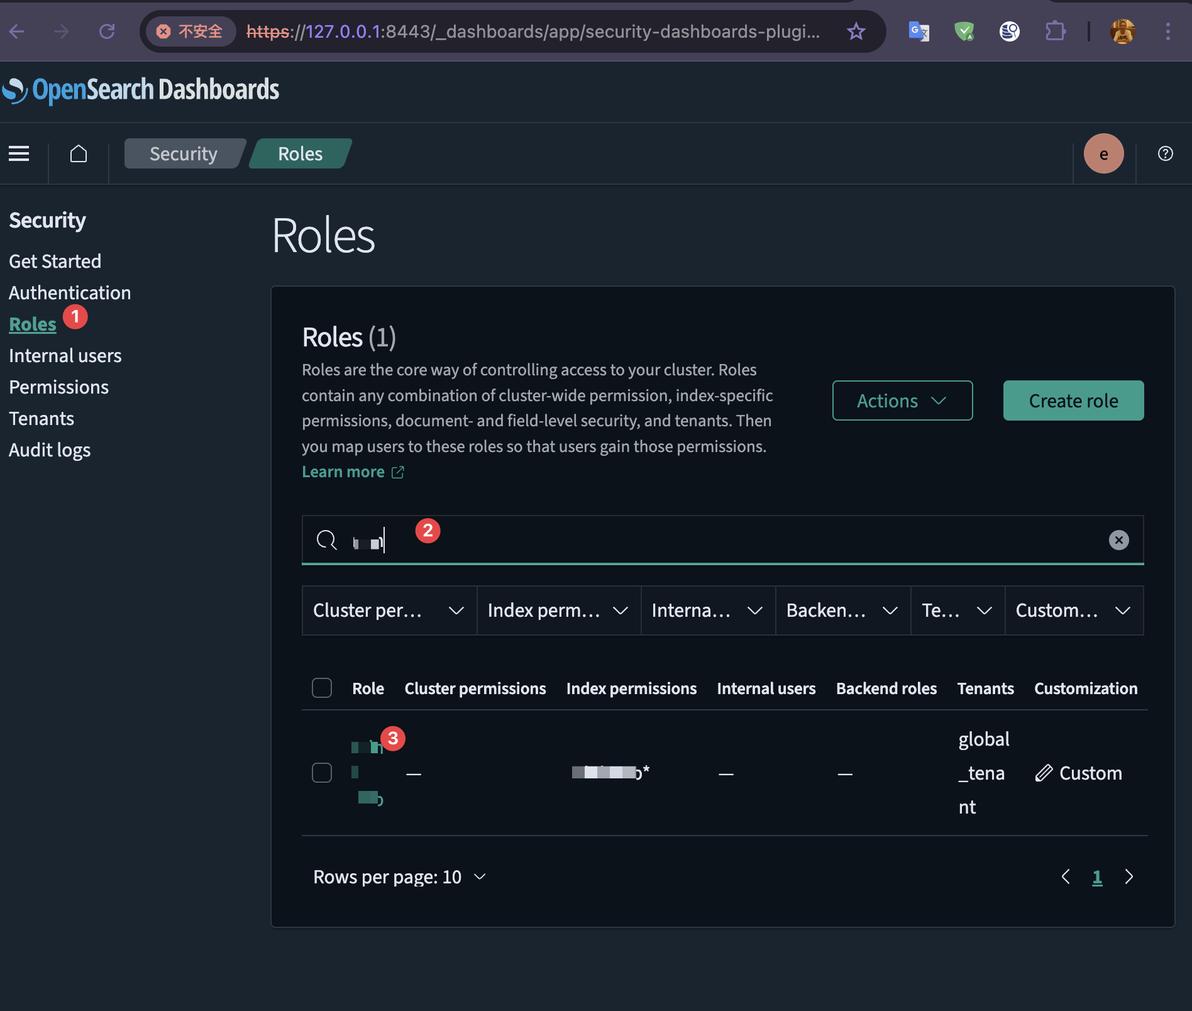This screenshot has width=1192, height=1011.
Task: Sort by Role column header
Action: pyautogui.click(x=368, y=688)
